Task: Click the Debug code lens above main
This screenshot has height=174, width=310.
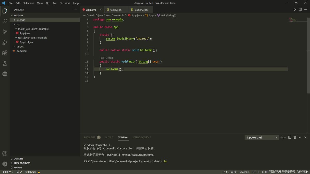Action: (109, 58)
